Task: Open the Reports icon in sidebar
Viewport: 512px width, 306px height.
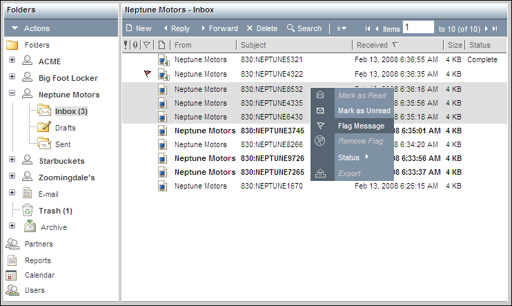Action: pos(12,260)
